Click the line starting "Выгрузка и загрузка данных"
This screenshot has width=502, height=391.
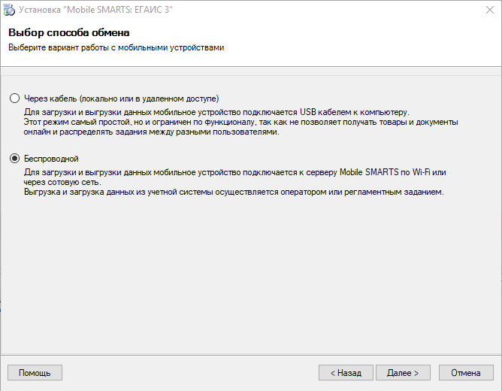234,192
